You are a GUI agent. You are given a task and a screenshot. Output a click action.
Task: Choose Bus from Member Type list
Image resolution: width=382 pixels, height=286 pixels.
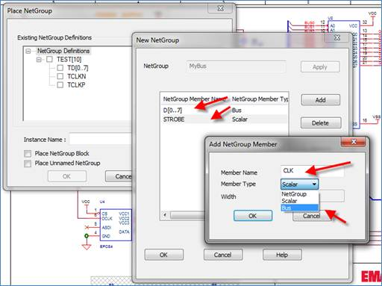[300, 208]
